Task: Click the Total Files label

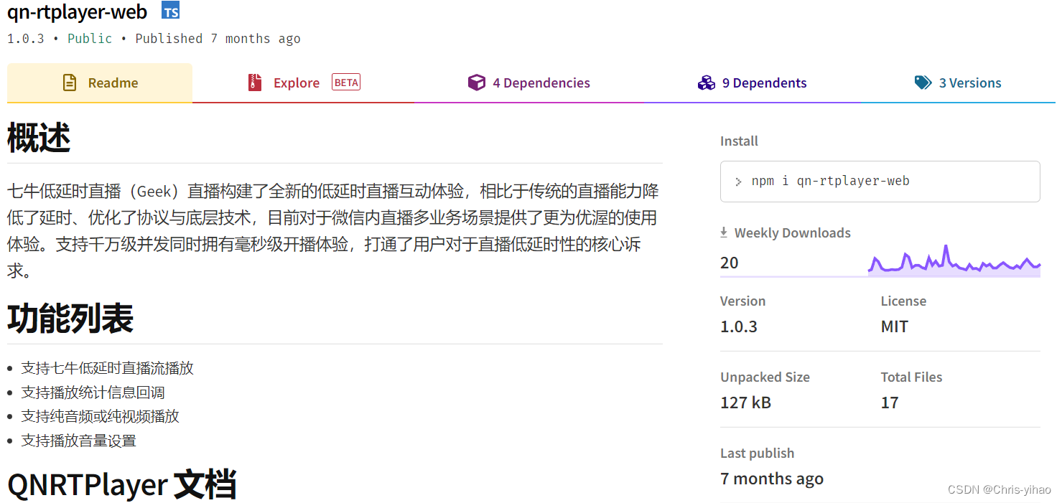Action: (x=911, y=377)
